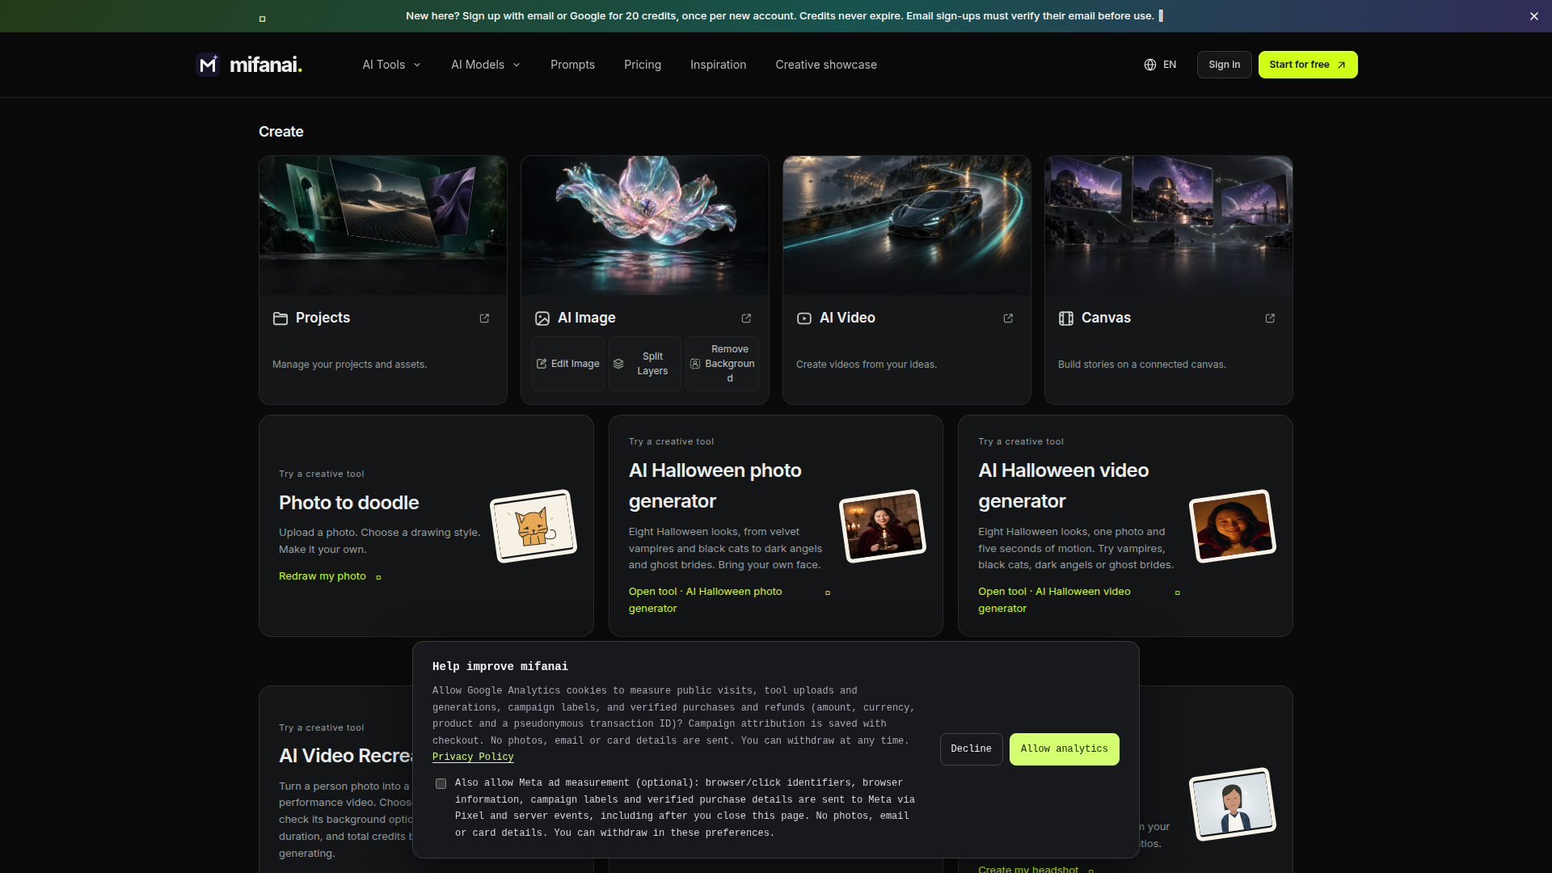Open the Inspiration menu item

coord(718,65)
